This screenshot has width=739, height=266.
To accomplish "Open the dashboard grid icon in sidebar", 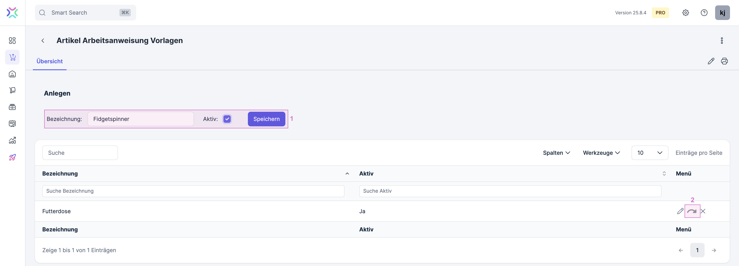I will pos(12,41).
